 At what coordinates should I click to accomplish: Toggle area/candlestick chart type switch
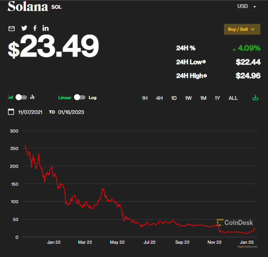21,97
